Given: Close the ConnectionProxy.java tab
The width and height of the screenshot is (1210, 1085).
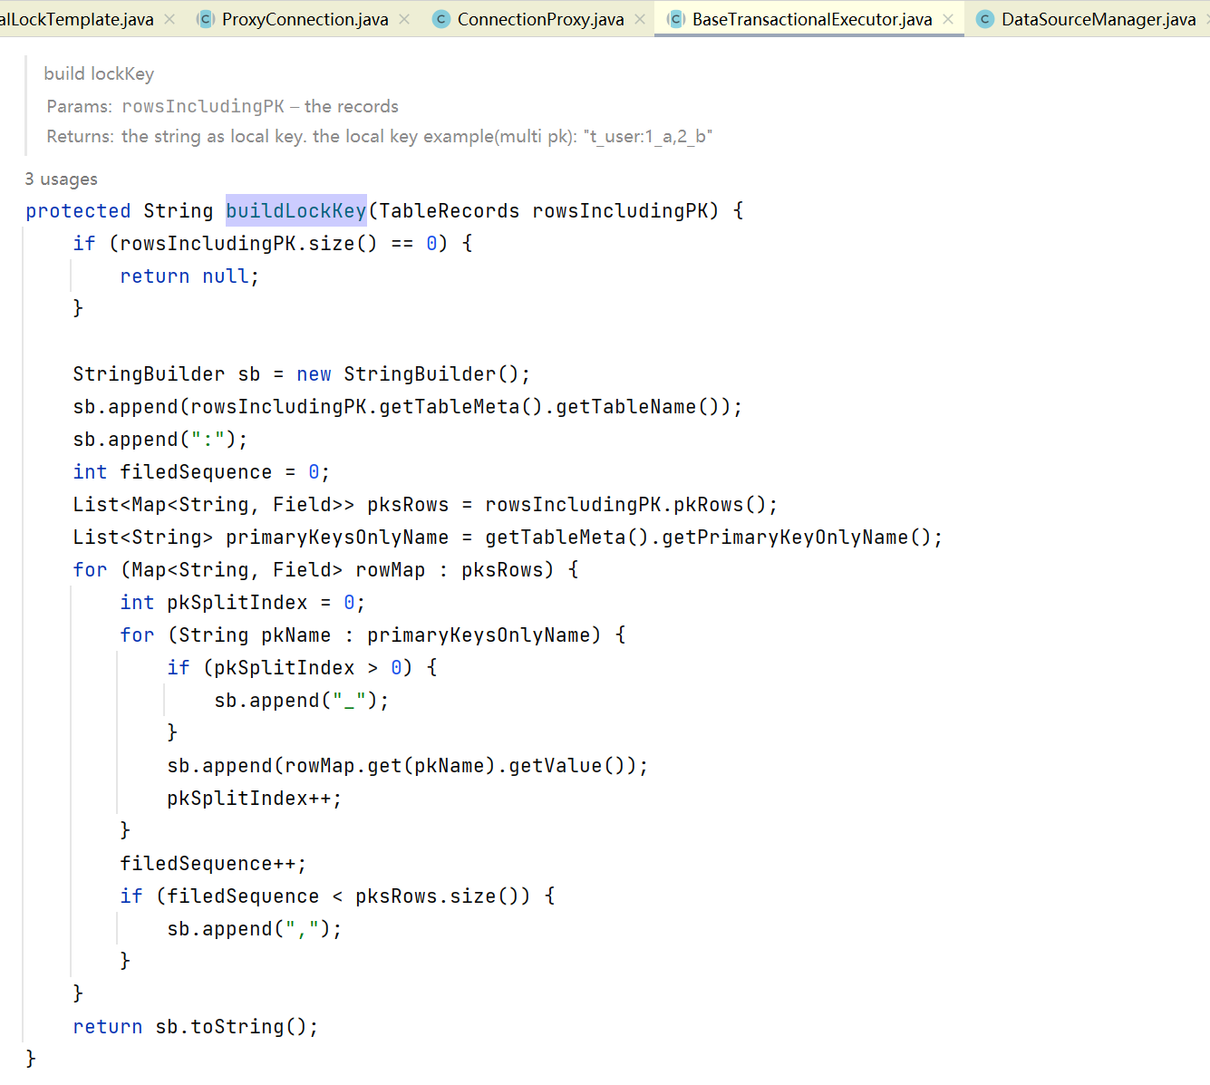Looking at the screenshot, I should coord(640,19).
